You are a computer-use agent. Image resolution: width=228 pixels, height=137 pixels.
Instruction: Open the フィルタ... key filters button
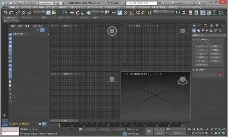178,133
